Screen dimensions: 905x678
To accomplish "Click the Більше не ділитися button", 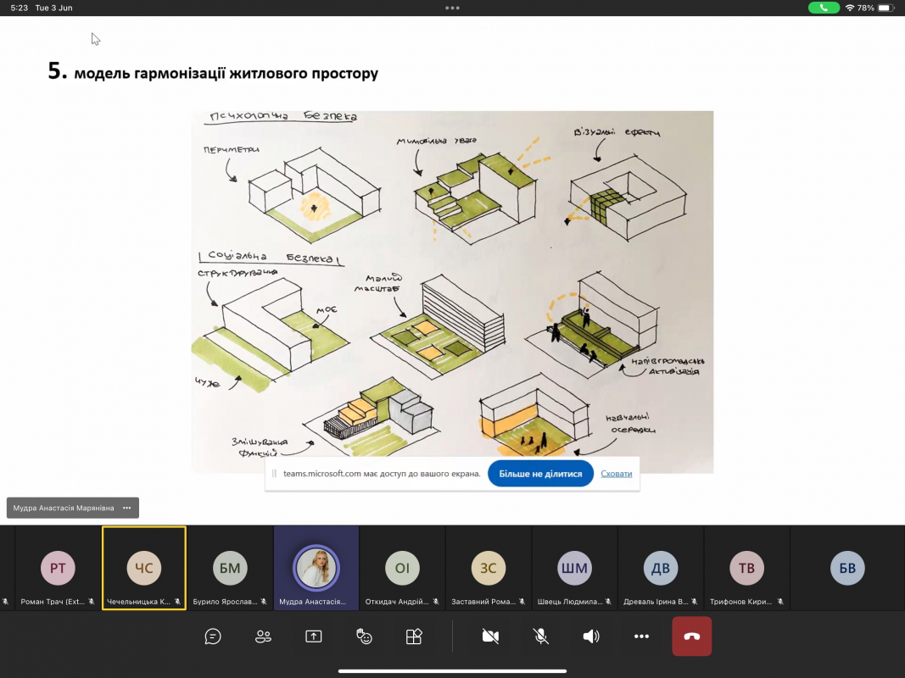I will point(540,474).
